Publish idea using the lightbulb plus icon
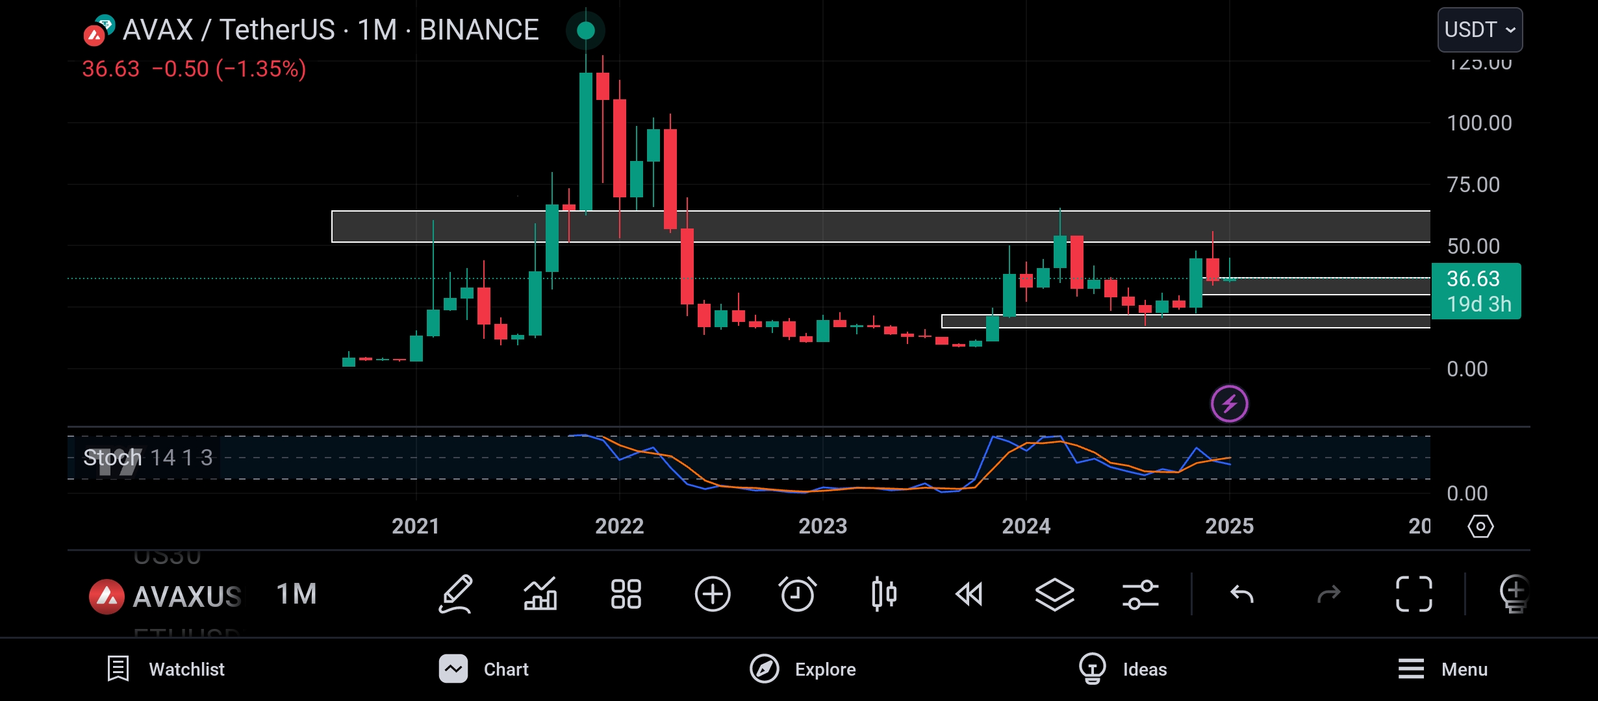Screen dimensions: 1598x701 1515,594
